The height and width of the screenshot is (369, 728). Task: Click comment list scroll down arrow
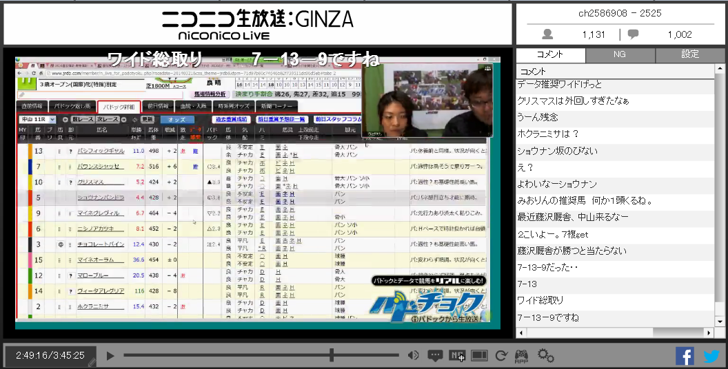click(719, 321)
